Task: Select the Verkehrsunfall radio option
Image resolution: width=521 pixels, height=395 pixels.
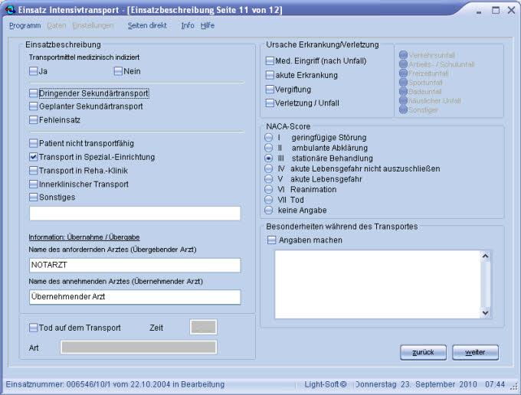Action: click(403, 55)
